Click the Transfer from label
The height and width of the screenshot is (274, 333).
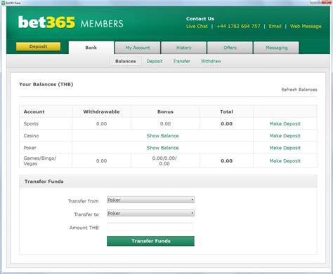click(x=83, y=201)
